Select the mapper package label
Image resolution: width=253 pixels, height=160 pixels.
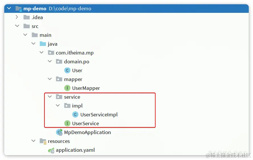click(x=73, y=80)
